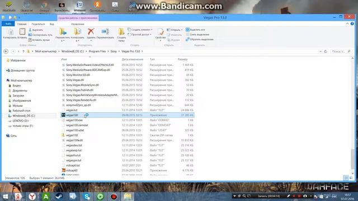Switch to the Поделиться (Share) tab
This screenshot has height=201, width=358.
click(x=38, y=24)
